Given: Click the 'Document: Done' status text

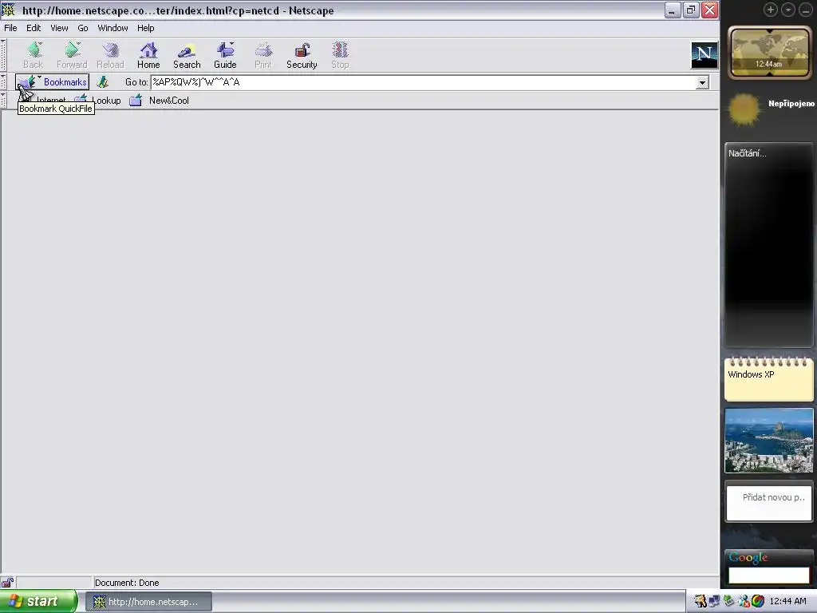Looking at the screenshot, I should (x=127, y=583).
